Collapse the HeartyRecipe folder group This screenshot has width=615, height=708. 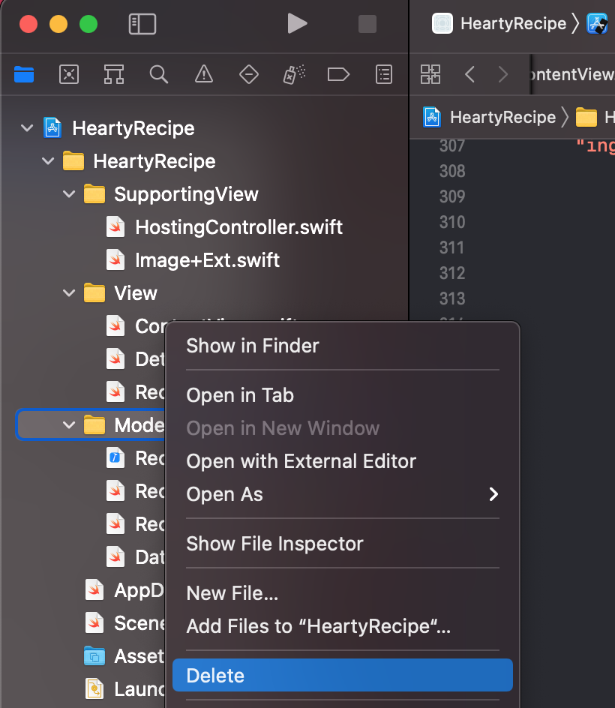(48, 161)
